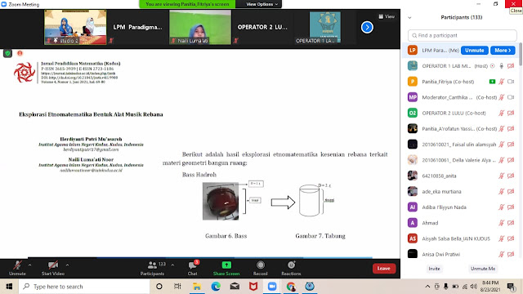Click muted mic icon for Panitia_A'rofatun Yassi
This screenshot has height=294, width=523.
coord(501,129)
